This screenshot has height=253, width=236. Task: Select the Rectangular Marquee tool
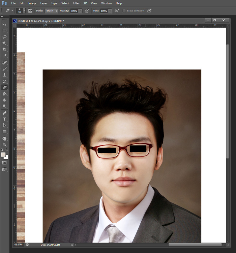[4, 31]
